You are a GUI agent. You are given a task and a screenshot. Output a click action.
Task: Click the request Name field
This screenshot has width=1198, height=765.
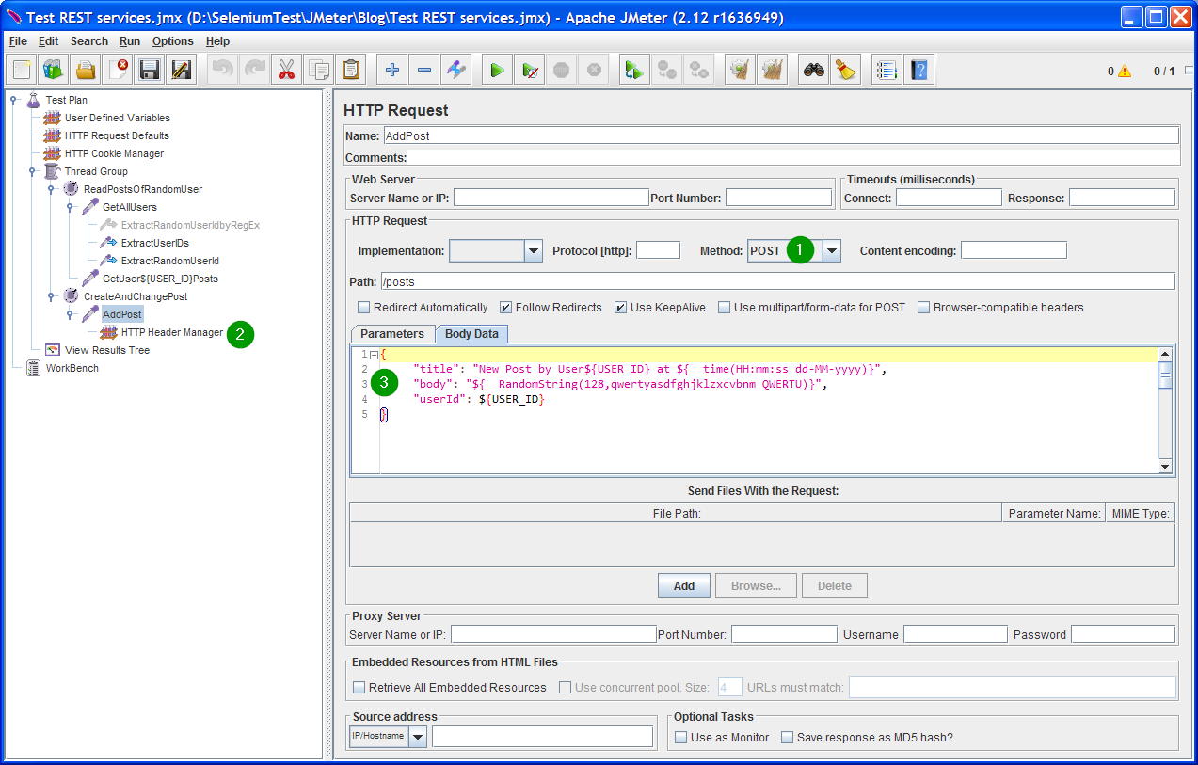pyautogui.click(x=780, y=135)
